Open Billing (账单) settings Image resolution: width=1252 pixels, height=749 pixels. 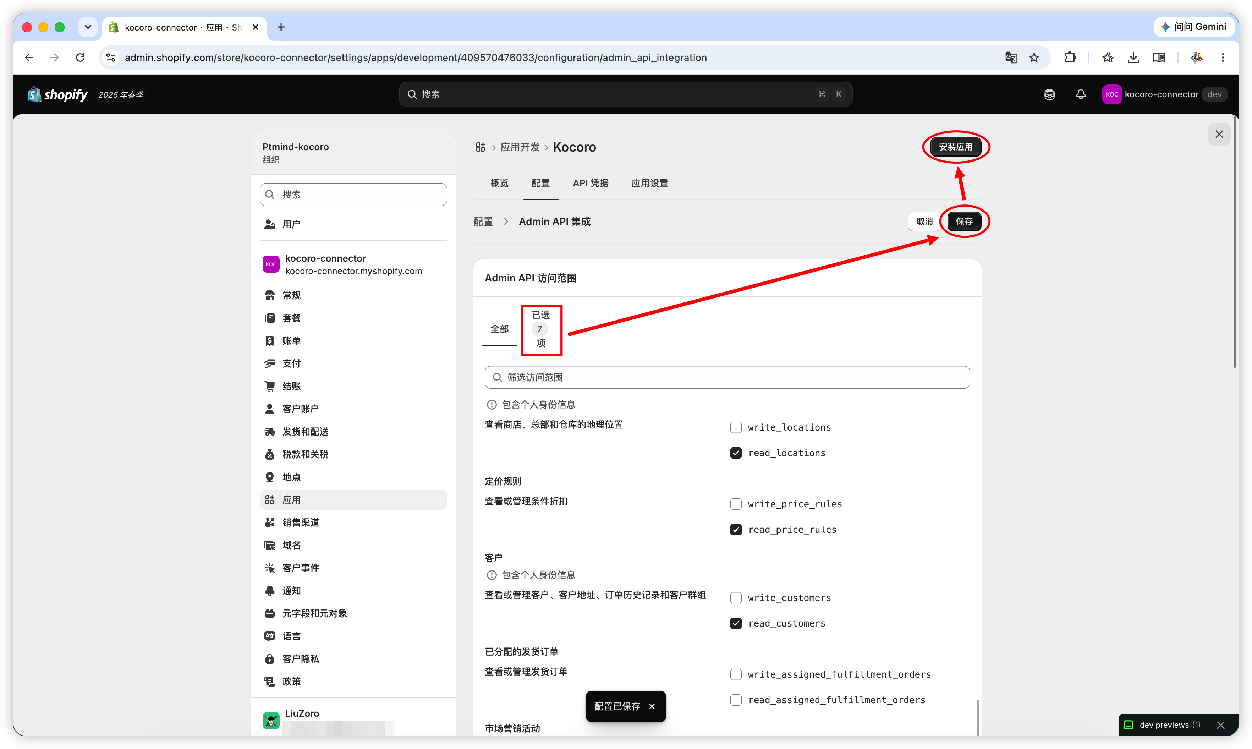coord(353,341)
